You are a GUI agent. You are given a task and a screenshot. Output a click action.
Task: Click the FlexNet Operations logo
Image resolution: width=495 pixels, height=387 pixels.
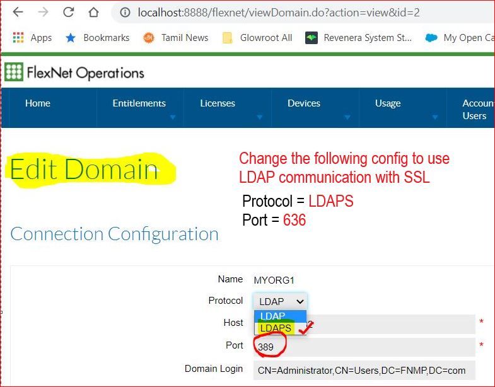74,73
